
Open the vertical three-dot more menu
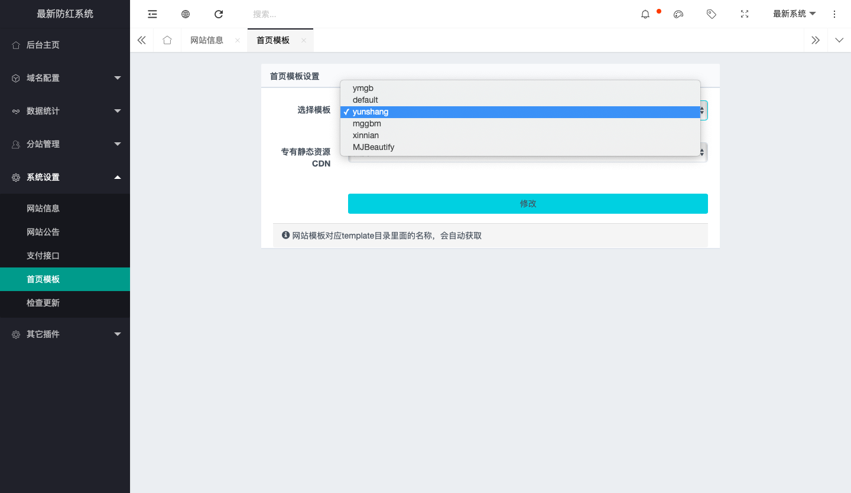click(834, 14)
